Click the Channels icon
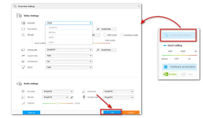This screenshot has width=203, height=118. click(x=84, y=92)
